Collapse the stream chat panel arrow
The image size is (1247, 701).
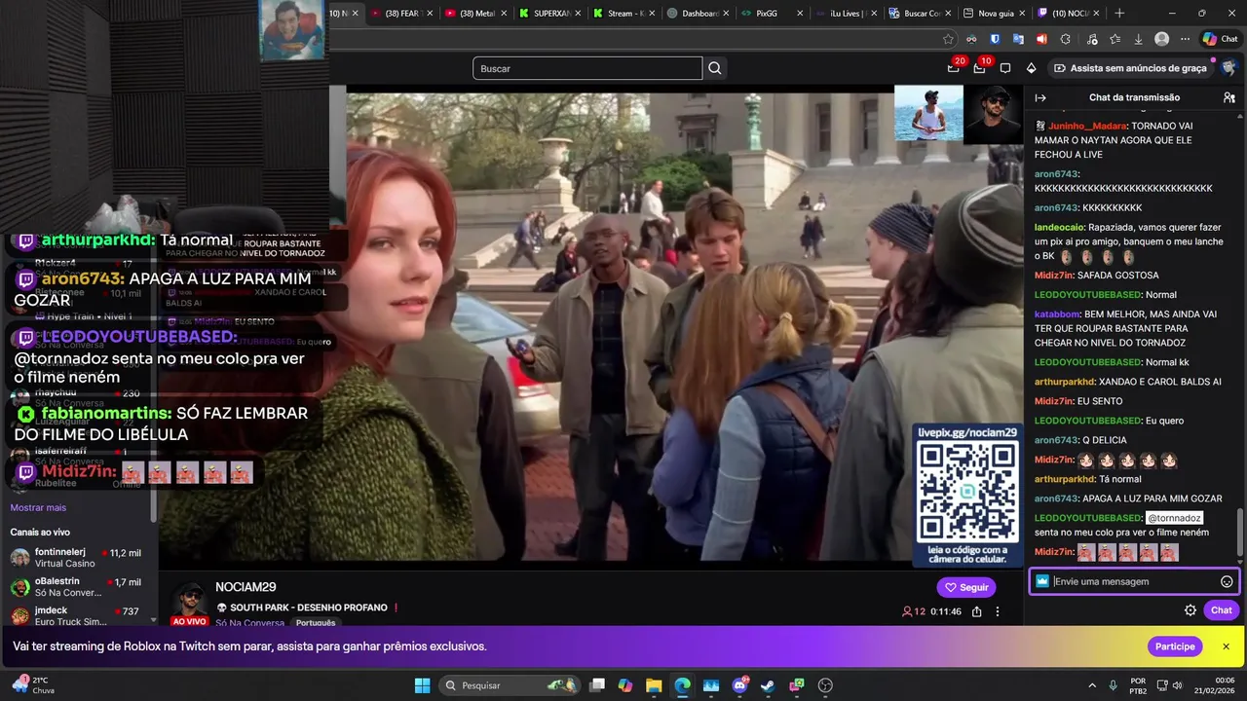1039,97
